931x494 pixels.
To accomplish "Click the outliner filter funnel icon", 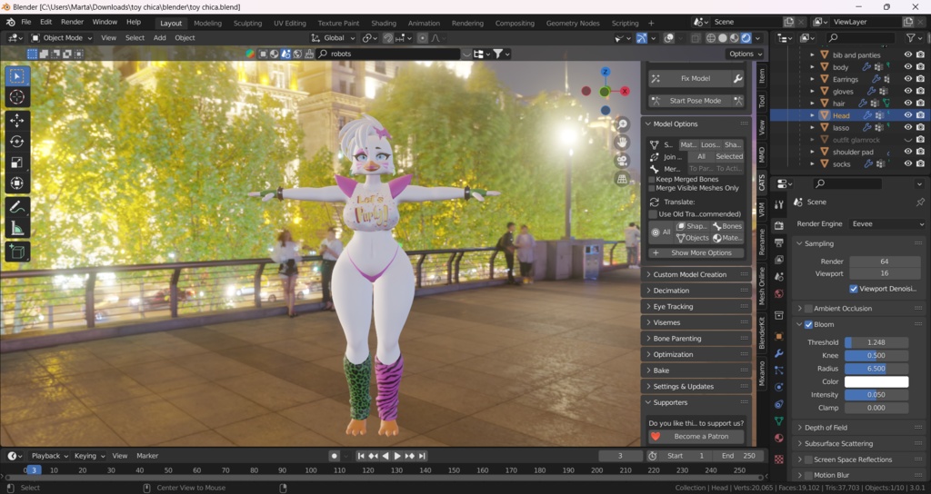I will [x=910, y=38].
